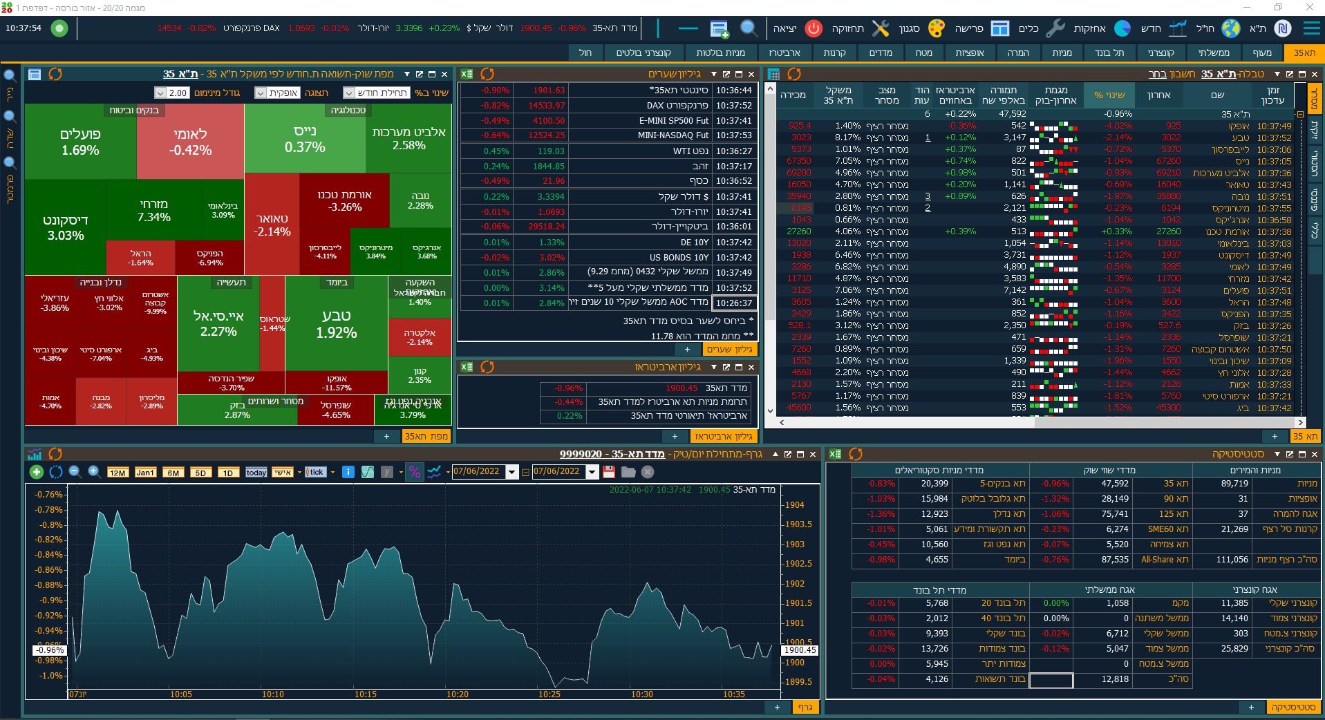This screenshot has height=720, width=1325.
Task: Click the chart info icon
Action: tap(348, 472)
